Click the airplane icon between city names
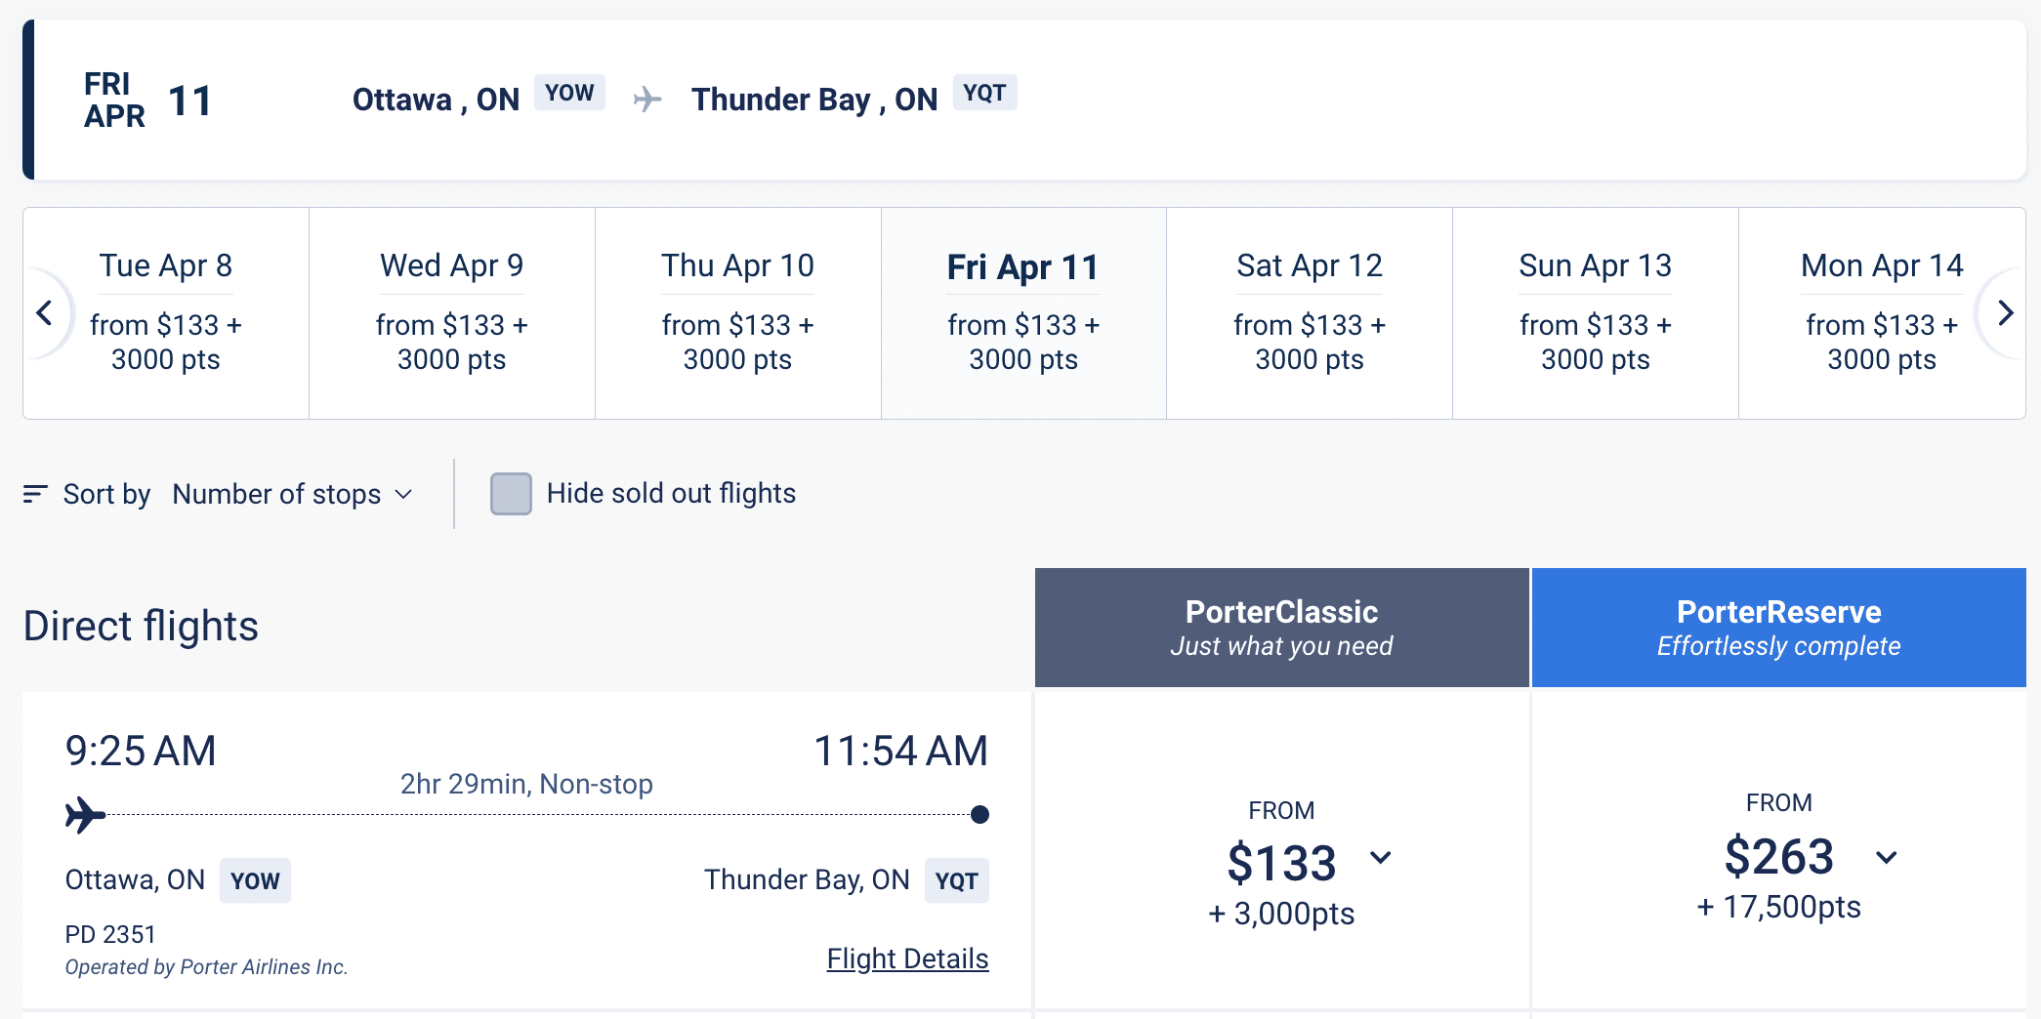This screenshot has width=2041, height=1019. [x=647, y=99]
